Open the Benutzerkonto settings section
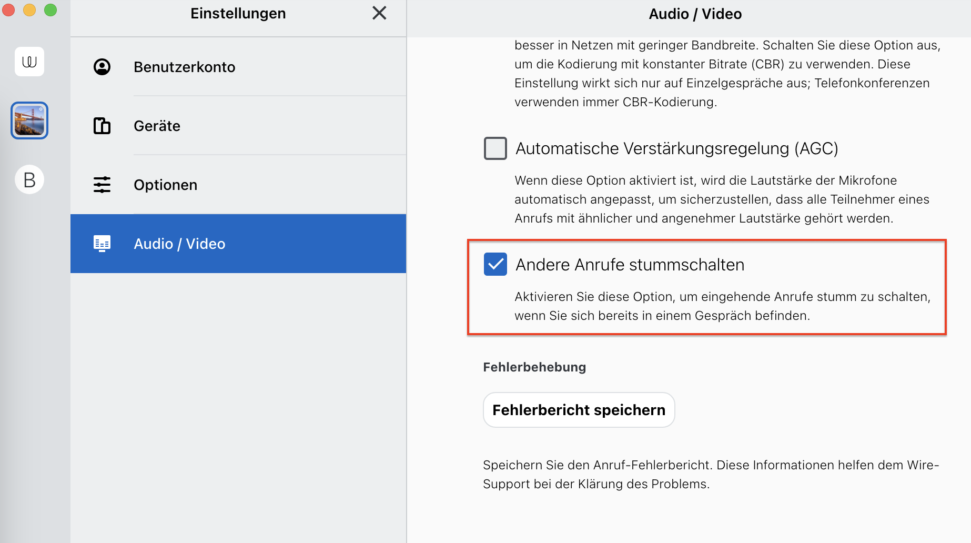The image size is (971, 543). 238,67
